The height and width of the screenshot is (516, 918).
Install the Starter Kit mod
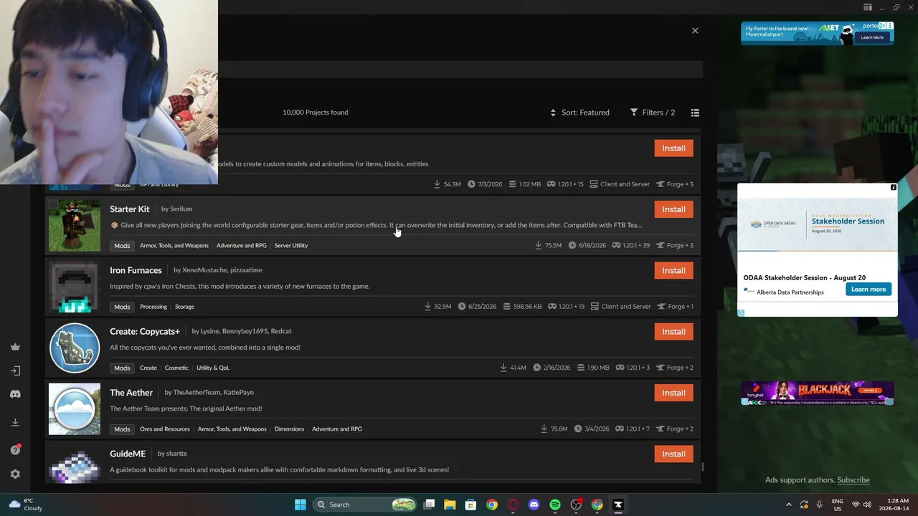[x=673, y=209]
